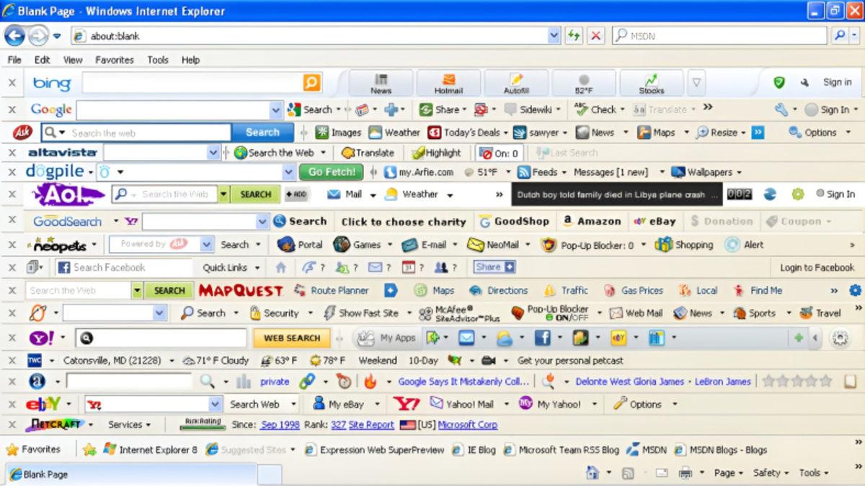Screen dimensions: 865x486
Task: Open Hotmail from the Bing toolbar
Action: pyautogui.click(x=448, y=83)
